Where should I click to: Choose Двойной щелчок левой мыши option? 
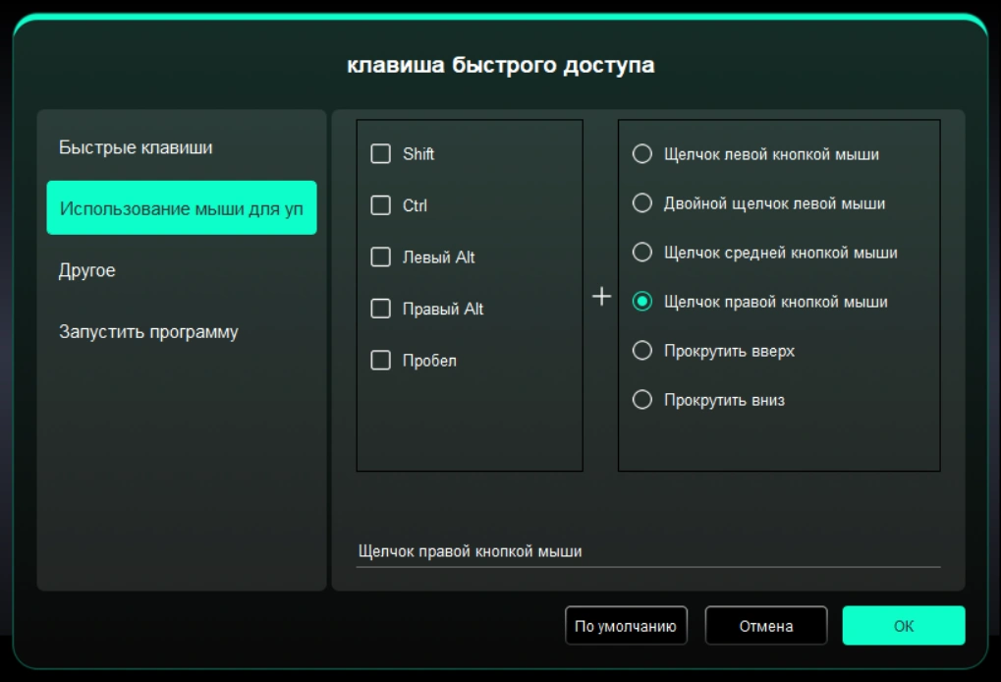pyautogui.click(x=642, y=203)
